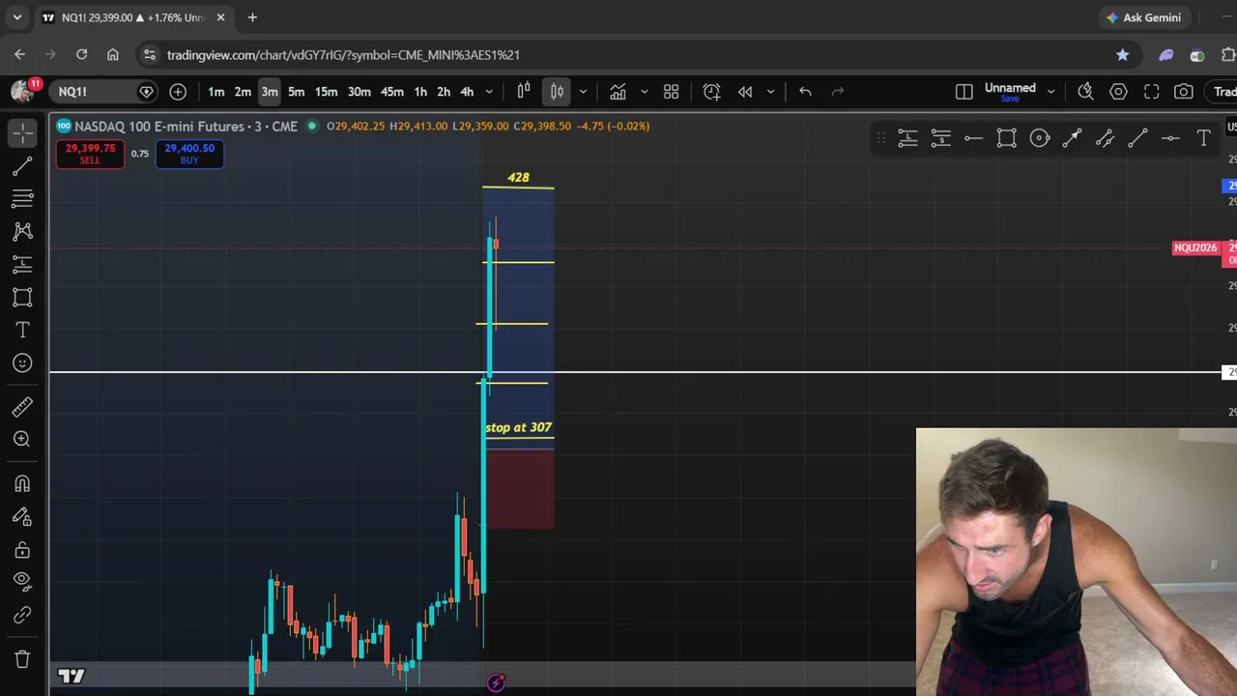This screenshot has height=696, width=1237.
Task: Open the forecasting and position tools
Action: pos(22,264)
